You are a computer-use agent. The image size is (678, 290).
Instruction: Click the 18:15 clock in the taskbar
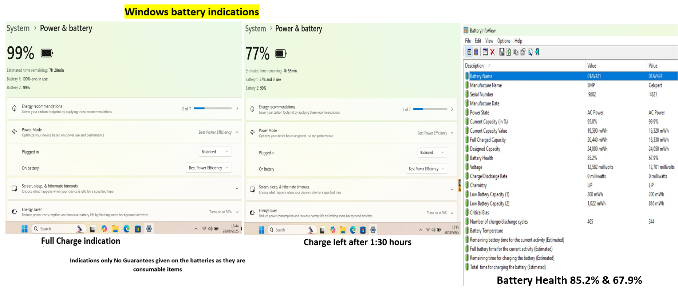pos(452,230)
